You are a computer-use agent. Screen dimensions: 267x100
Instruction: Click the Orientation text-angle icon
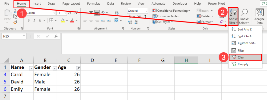[103, 12]
